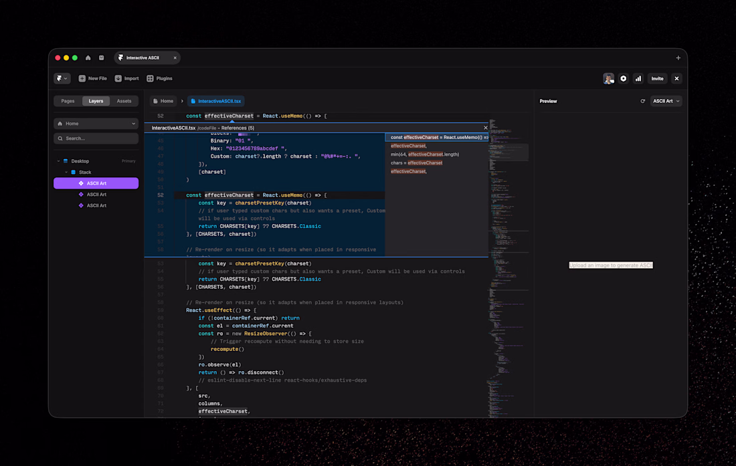
Task: Collapse the Desktop layer tree arrow
Action: click(x=59, y=161)
